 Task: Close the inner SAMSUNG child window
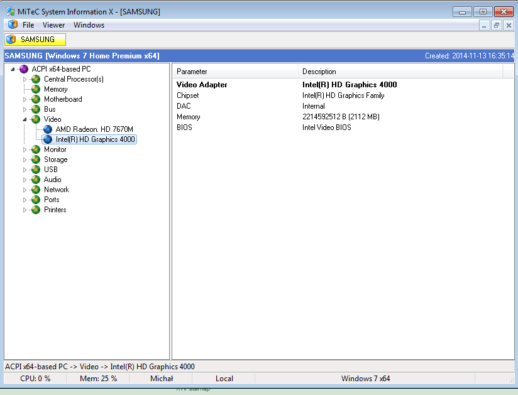click(x=509, y=25)
